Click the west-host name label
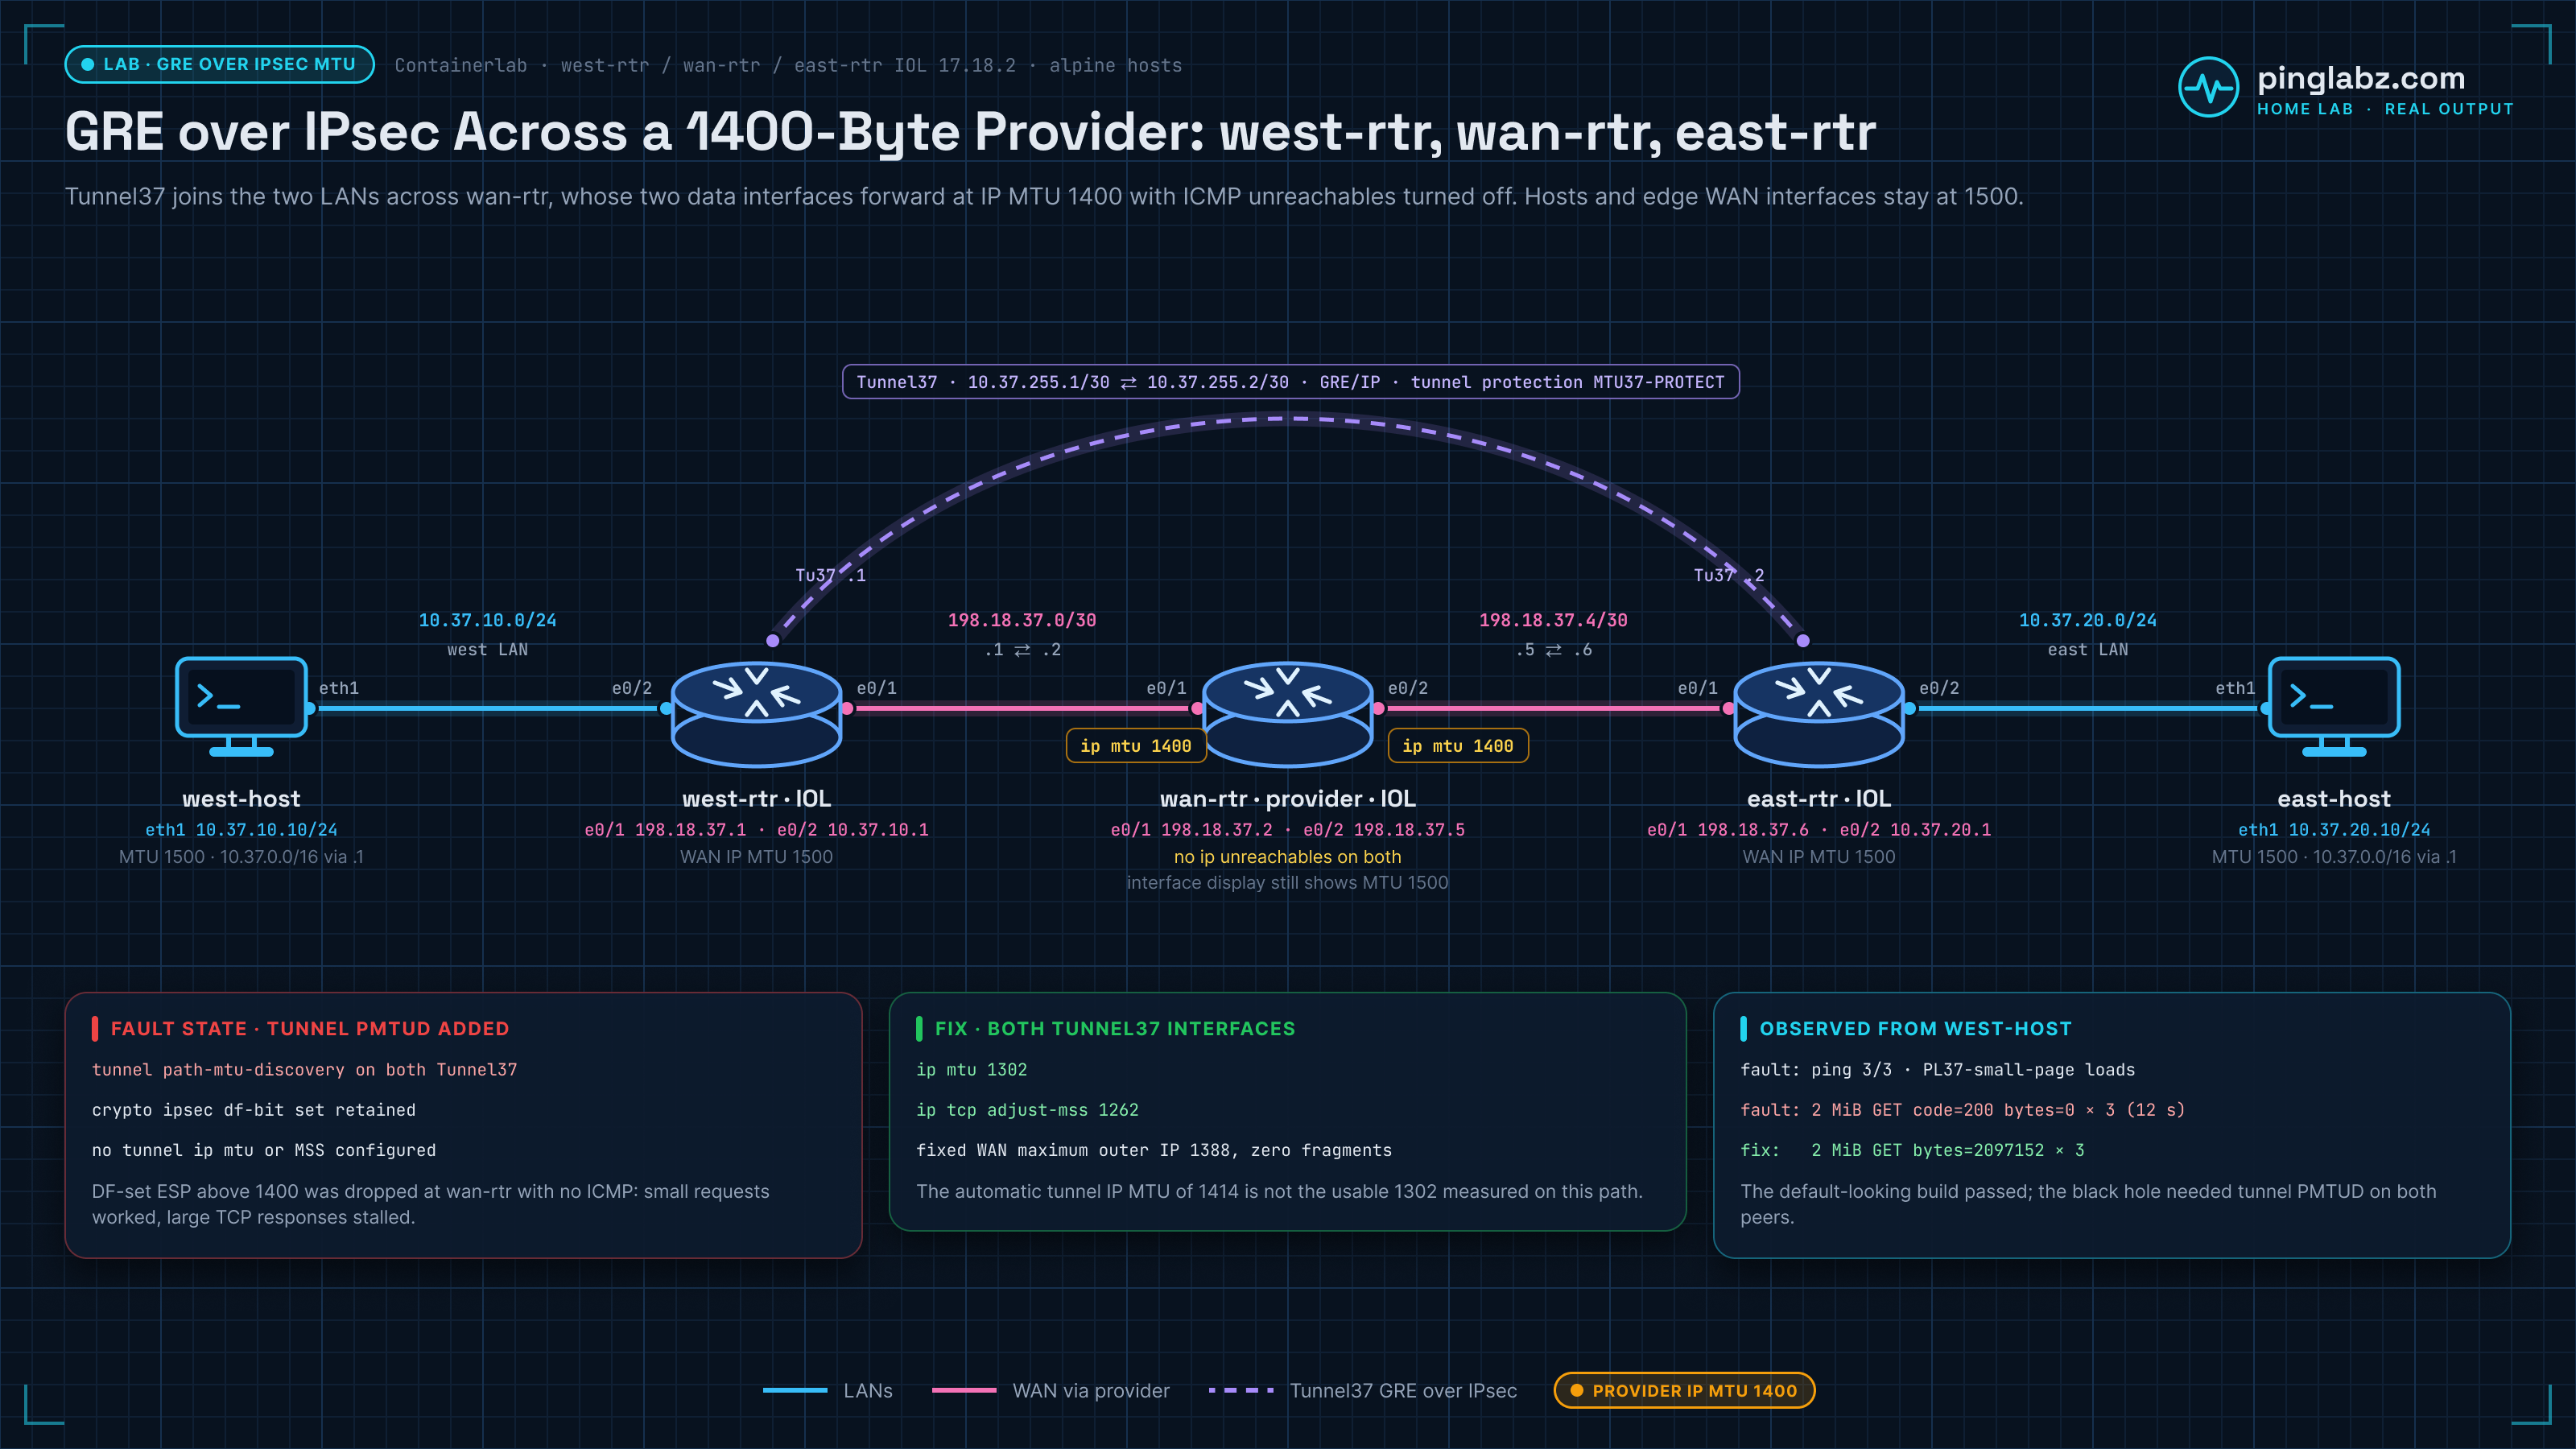The width and height of the screenshot is (2576, 1449). point(241,799)
